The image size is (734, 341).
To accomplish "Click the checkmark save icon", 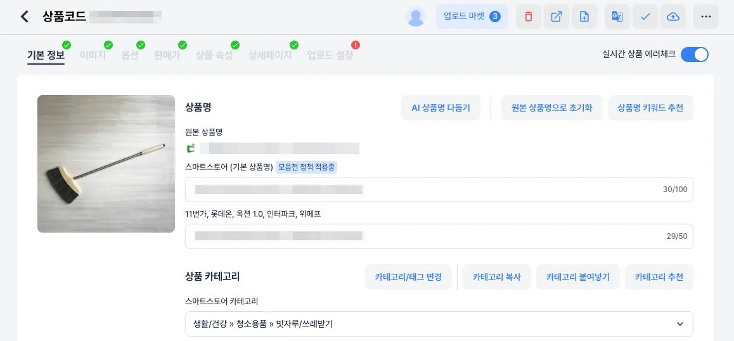I will click(x=645, y=17).
